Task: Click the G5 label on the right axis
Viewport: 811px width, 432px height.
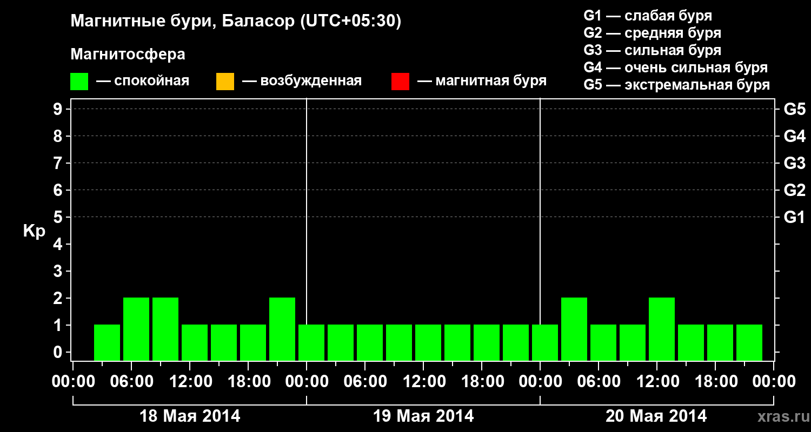Action: pos(794,109)
